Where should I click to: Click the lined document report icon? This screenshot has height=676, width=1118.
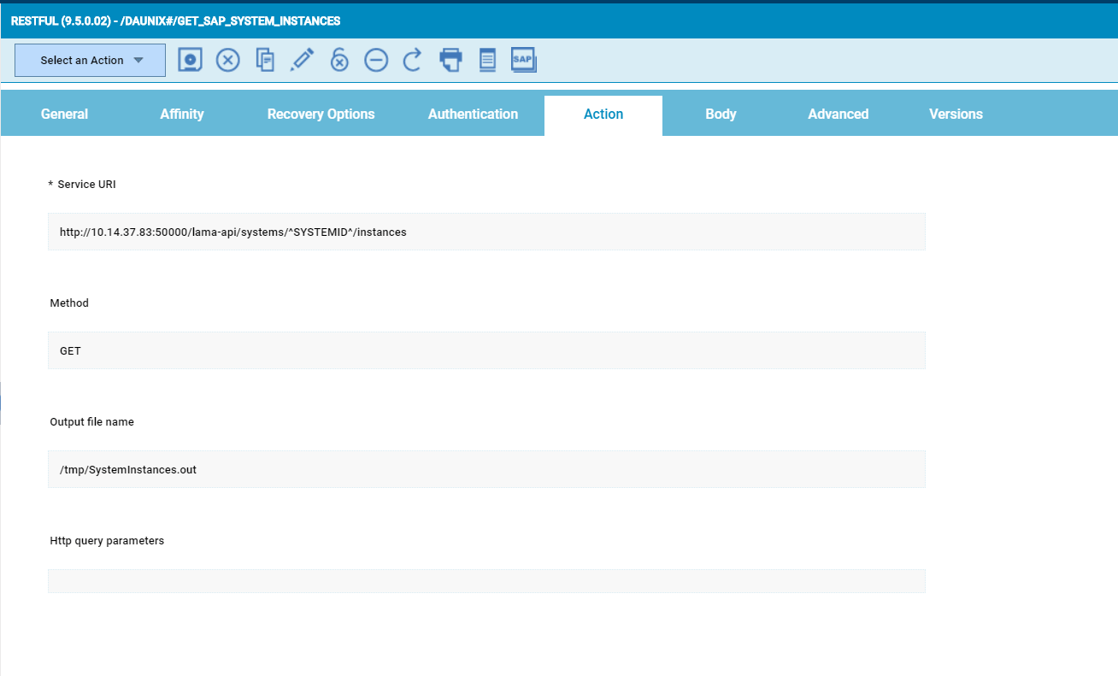coord(487,60)
